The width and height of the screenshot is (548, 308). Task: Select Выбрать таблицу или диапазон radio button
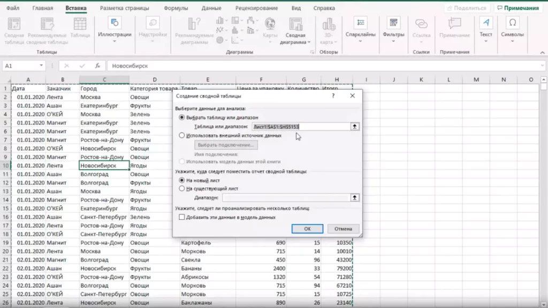click(182, 117)
